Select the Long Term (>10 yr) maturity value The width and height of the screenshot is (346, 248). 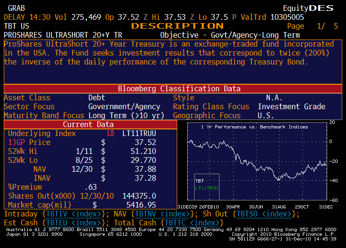[x=126, y=115]
